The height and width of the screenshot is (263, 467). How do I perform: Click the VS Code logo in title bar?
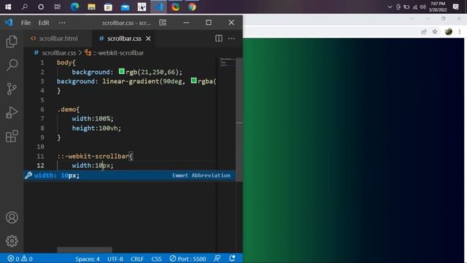pyautogui.click(x=8, y=23)
